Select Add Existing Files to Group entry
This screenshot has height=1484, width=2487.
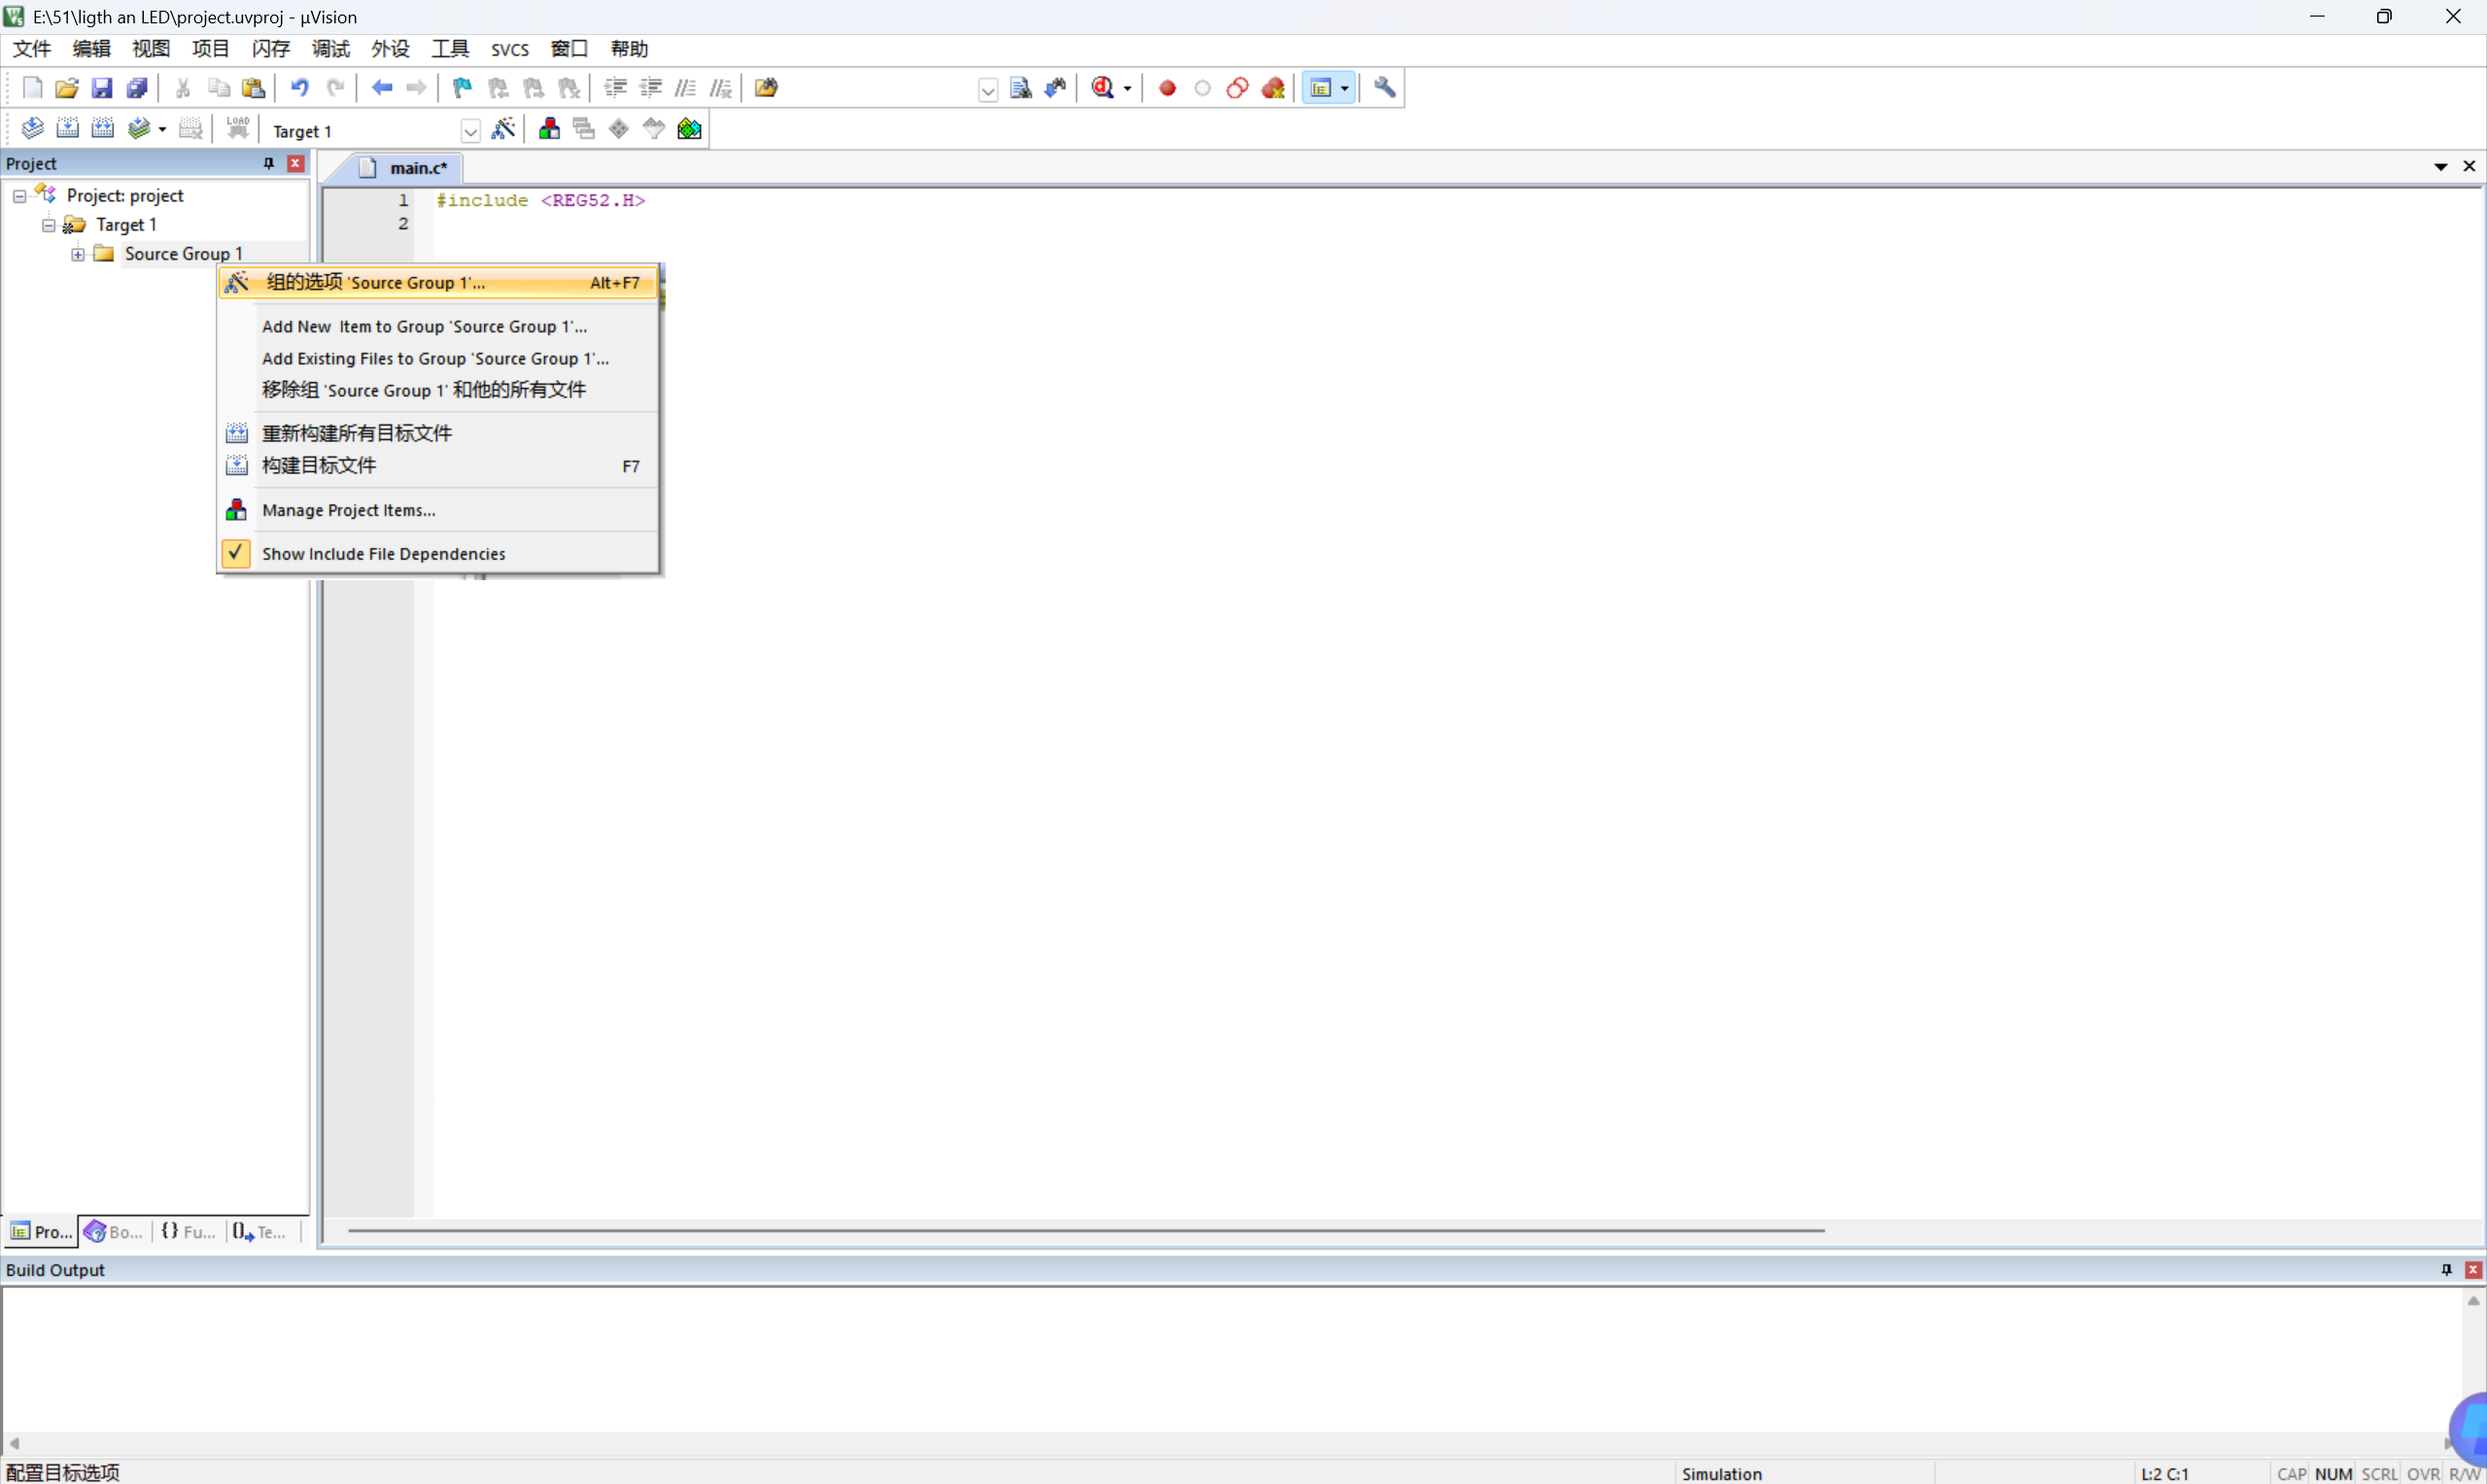coord(435,358)
